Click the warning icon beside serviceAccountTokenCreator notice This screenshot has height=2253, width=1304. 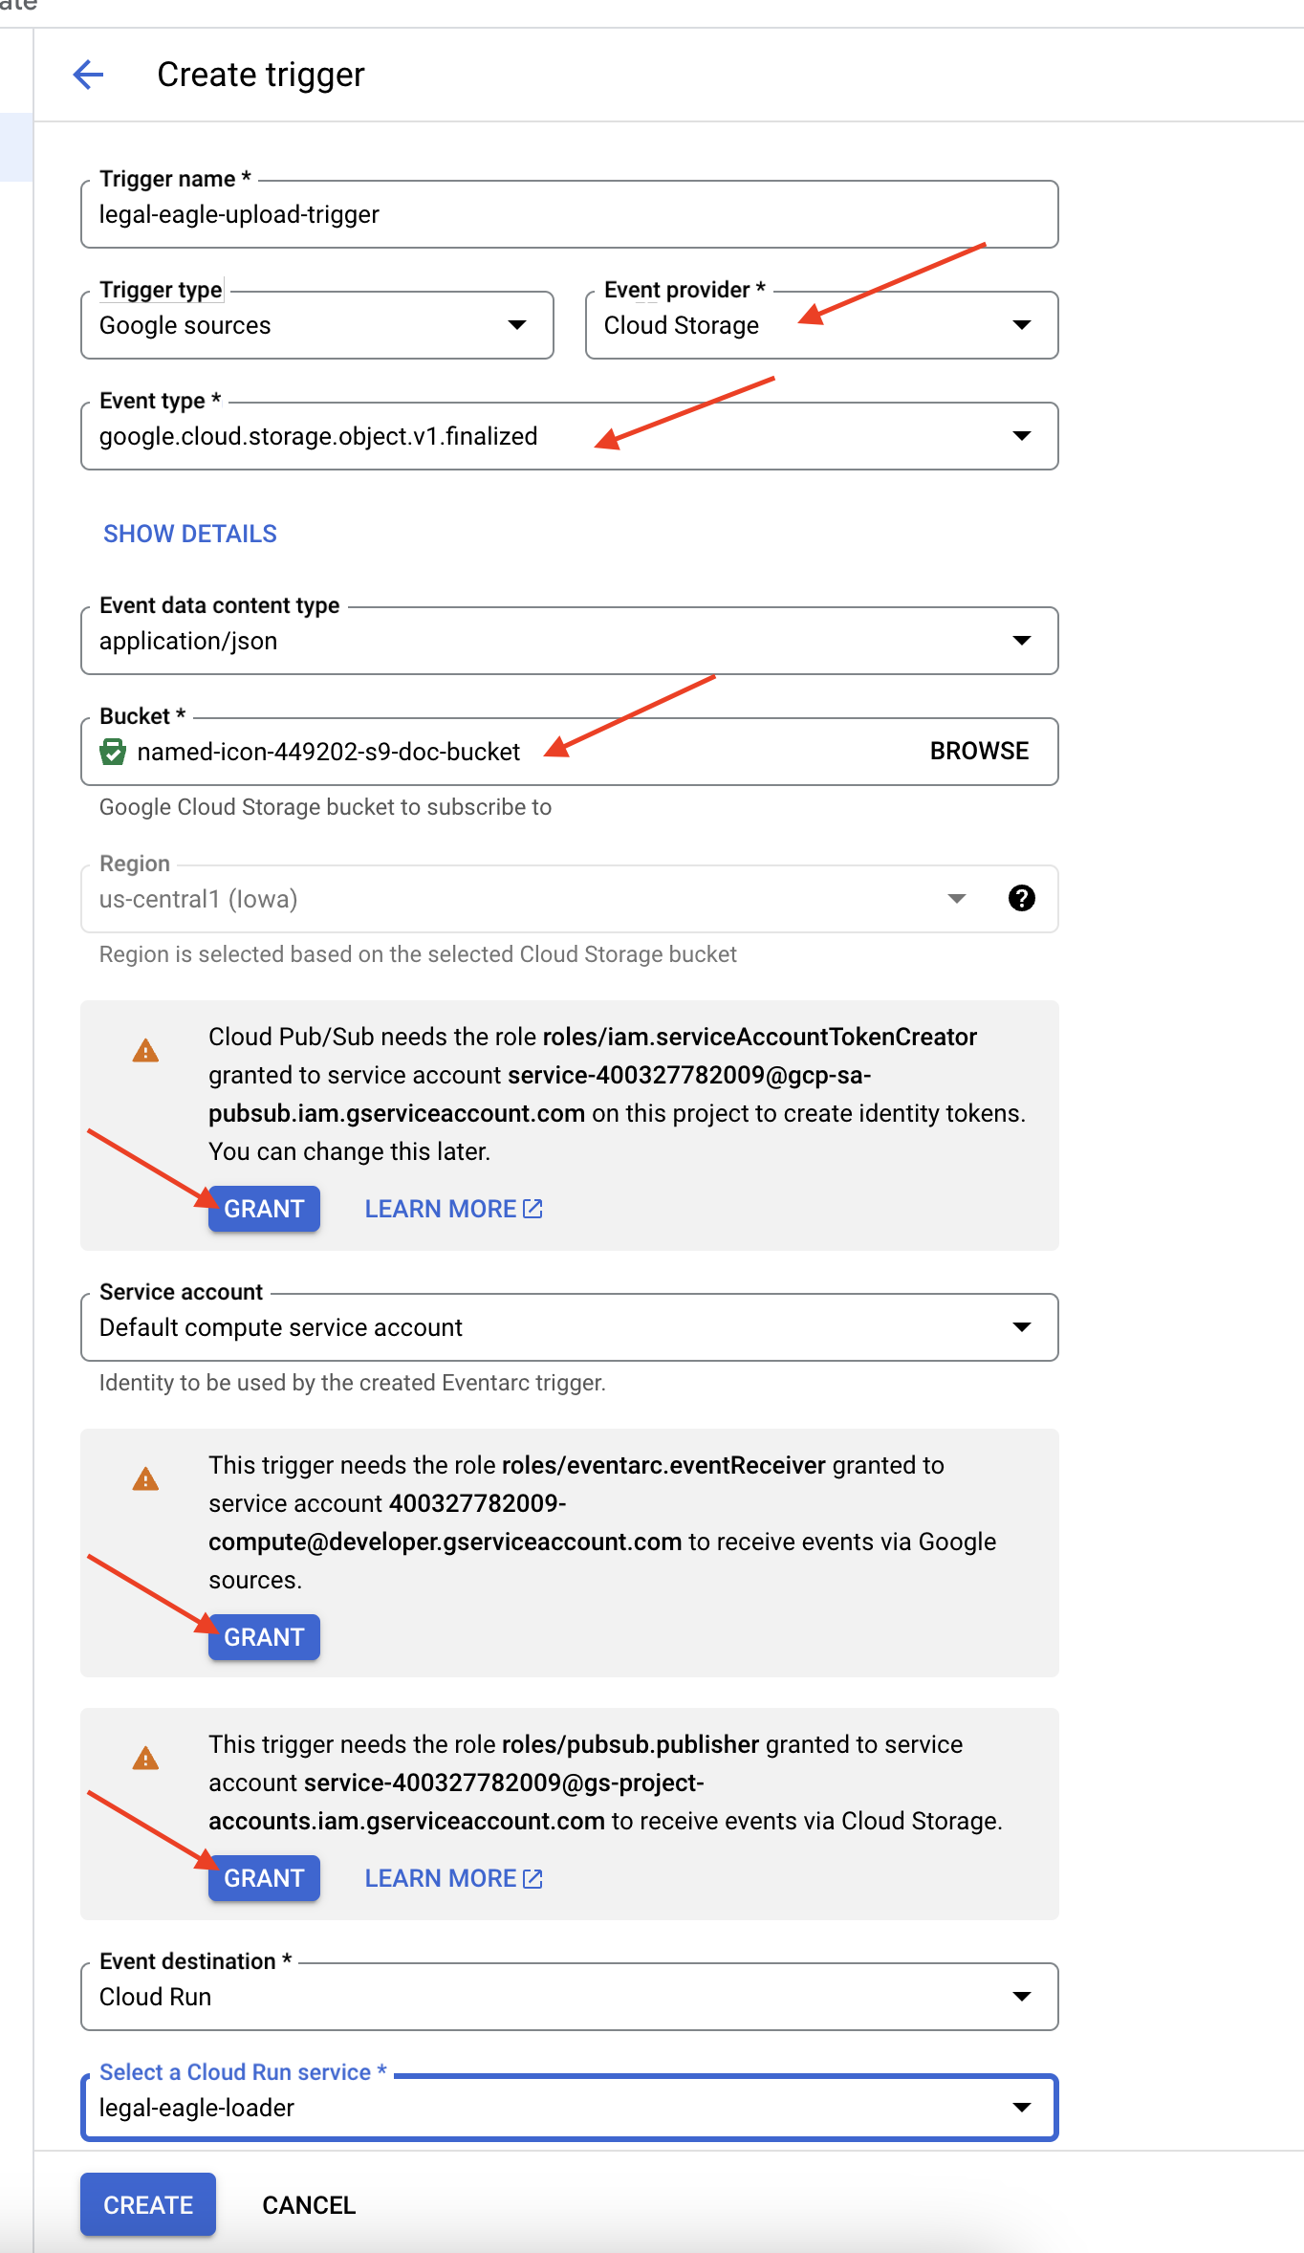(x=145, y=1051)
